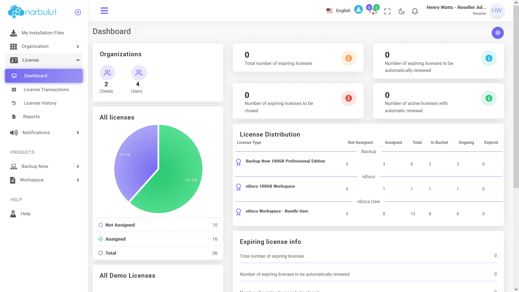Click the Reports file icon
This screenshot has width=519, height=292.
[14, 117]
